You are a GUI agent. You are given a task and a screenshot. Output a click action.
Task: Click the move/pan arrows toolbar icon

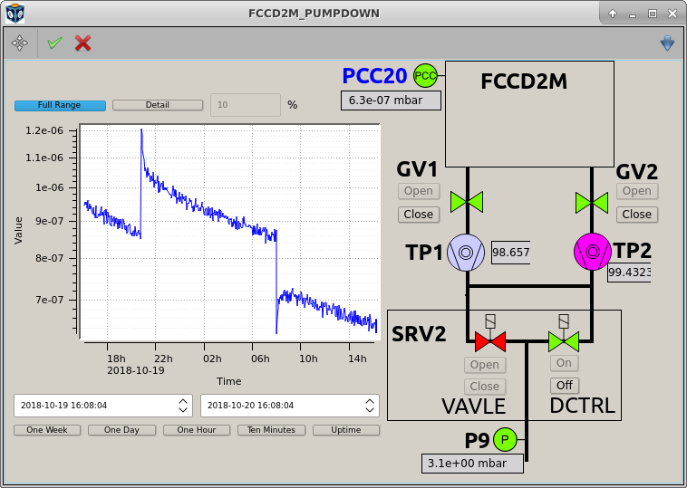coord(20,43)
